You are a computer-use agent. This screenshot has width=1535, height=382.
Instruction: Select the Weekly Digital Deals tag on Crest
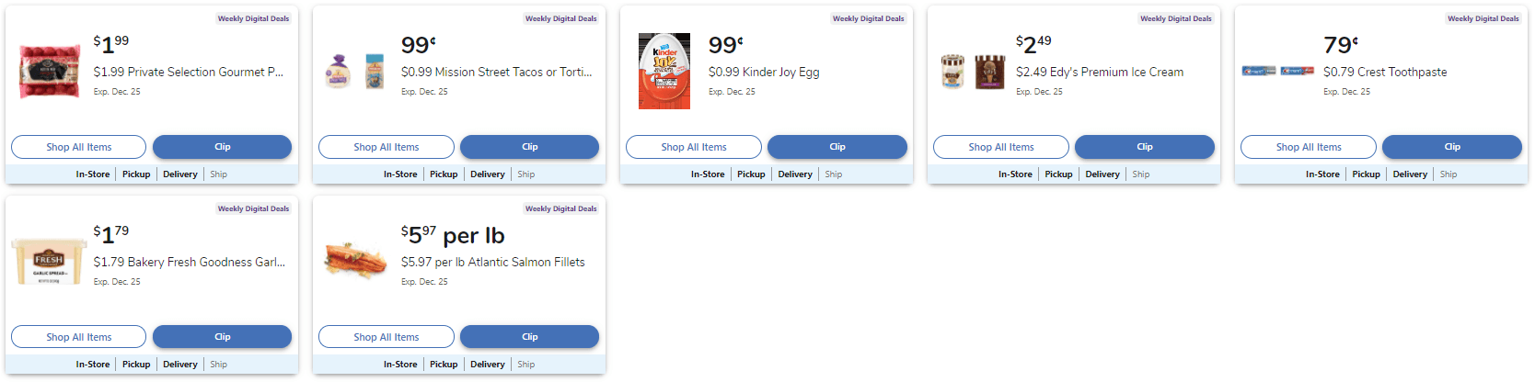click(1483, 18)
